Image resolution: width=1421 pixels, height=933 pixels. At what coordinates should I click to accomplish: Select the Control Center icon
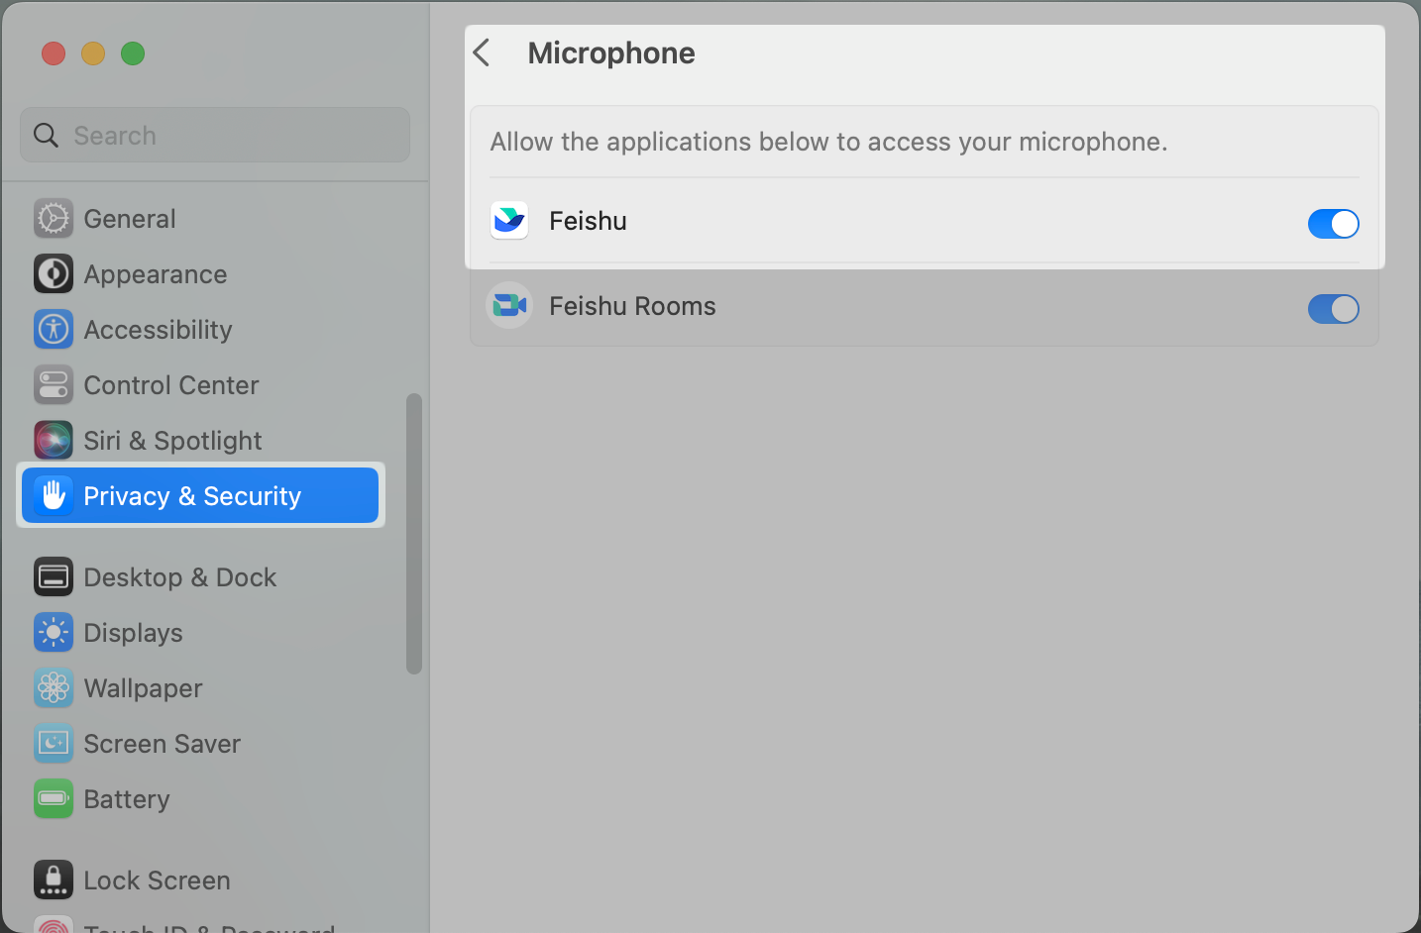click(x=53, y=385)
